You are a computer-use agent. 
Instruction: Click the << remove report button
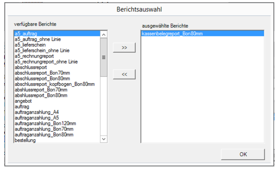[x=124, y=74]
